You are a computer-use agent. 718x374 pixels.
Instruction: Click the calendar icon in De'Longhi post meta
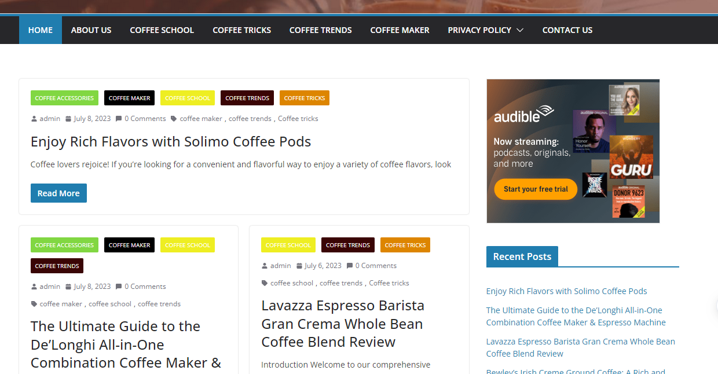click(x=68, y=287)
